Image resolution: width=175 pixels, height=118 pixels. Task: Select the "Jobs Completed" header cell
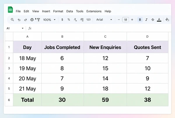(x=63, y=47)
